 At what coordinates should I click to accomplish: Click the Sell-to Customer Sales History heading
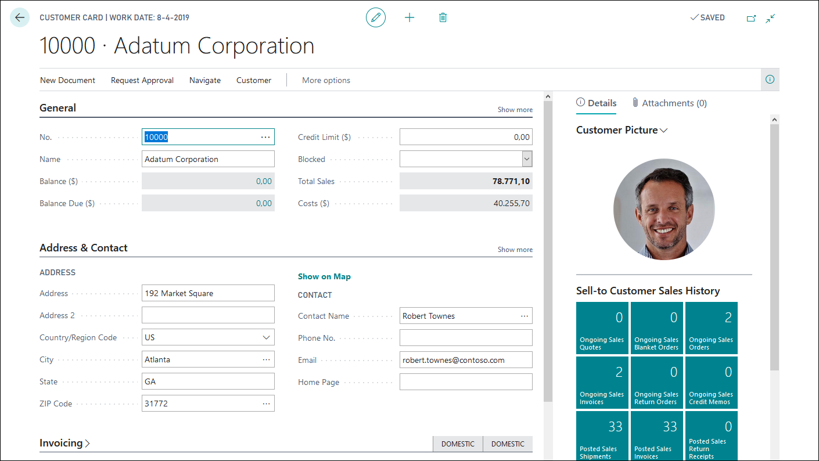coord(648,291)
